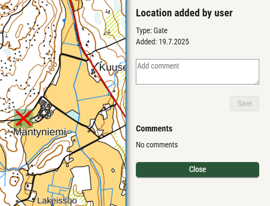Viewport: 270px width, 206px height.
Task: Click the Type: Gate text
Action: click(x=151, y=31)
